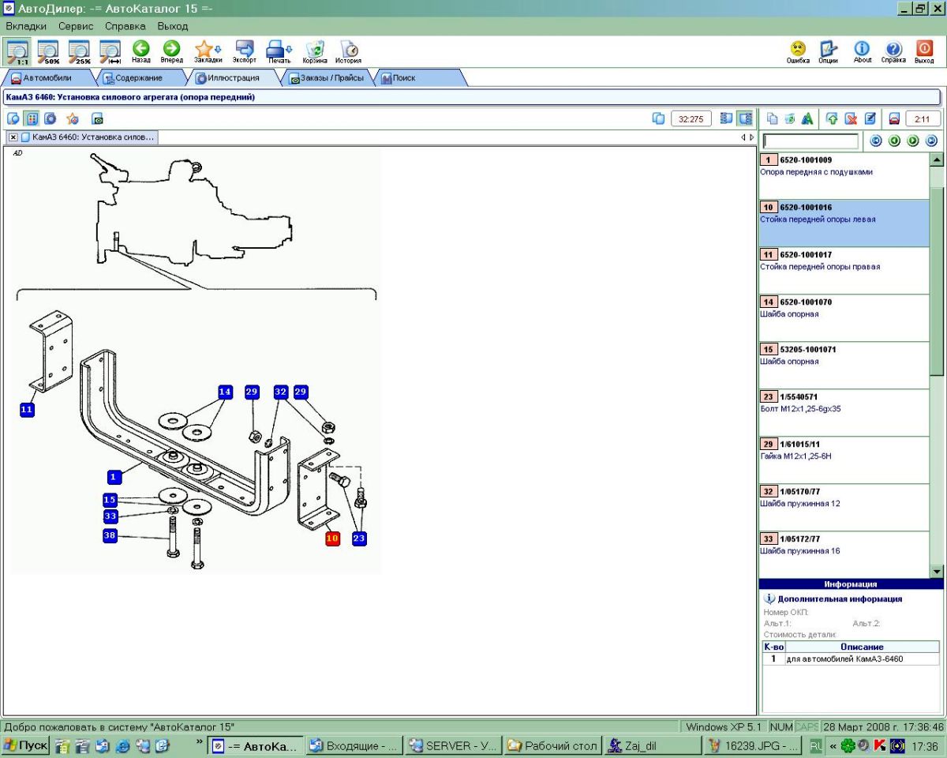Go forward with Вперед button
This screenshot has width=947, height=758.
click(x=171, y=51)
